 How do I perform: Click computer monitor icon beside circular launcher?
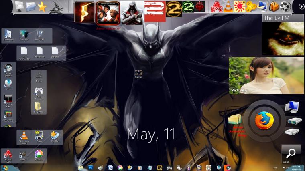coord(292,107)
